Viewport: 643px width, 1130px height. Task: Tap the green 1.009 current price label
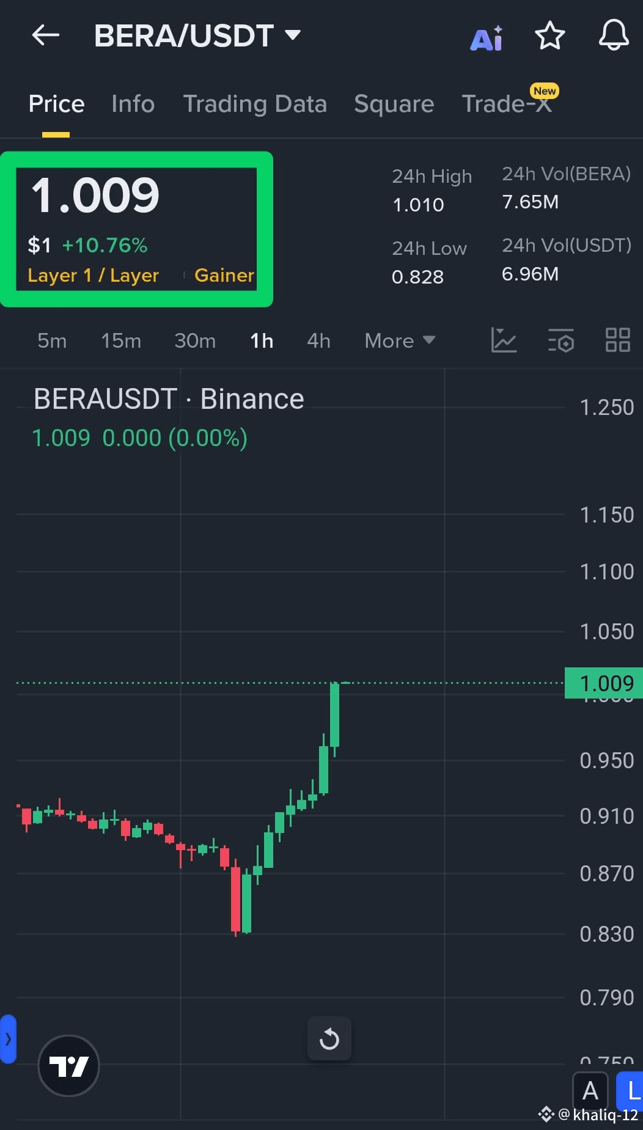pyautogui.click(x=604, y=683)
